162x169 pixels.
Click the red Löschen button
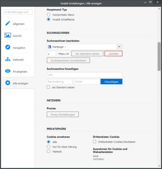pyautogui.click(x=113, y=54)
